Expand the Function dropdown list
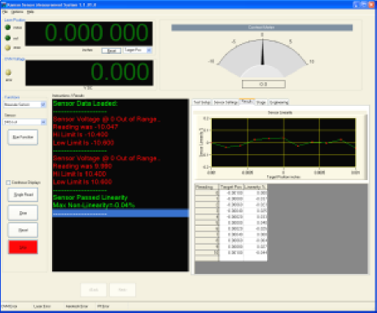 pyautogui.click(x=43, y=104)
